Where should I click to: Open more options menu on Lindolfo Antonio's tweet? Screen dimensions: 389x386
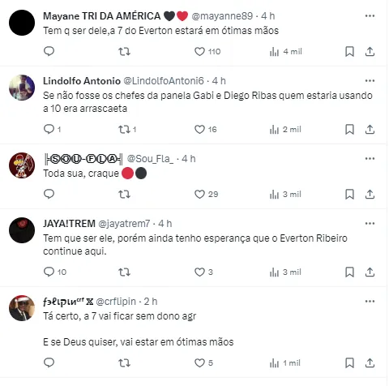tap(370, 80)
